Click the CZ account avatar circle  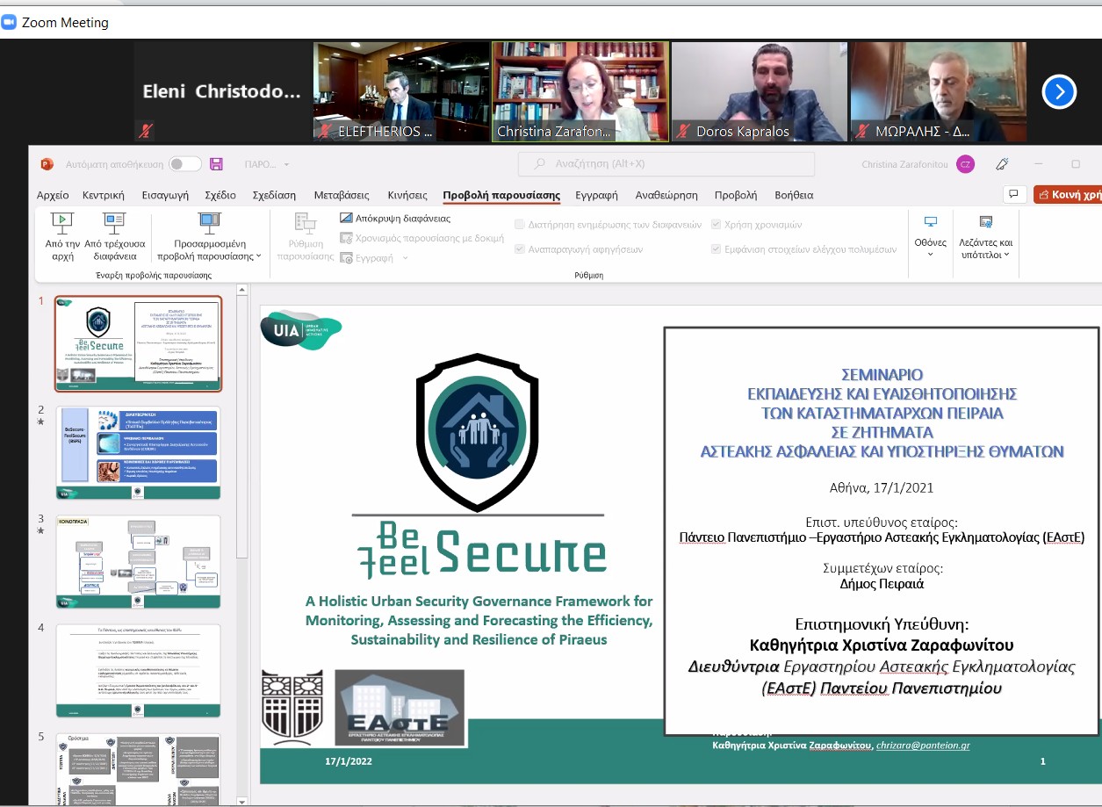point(965,164)
